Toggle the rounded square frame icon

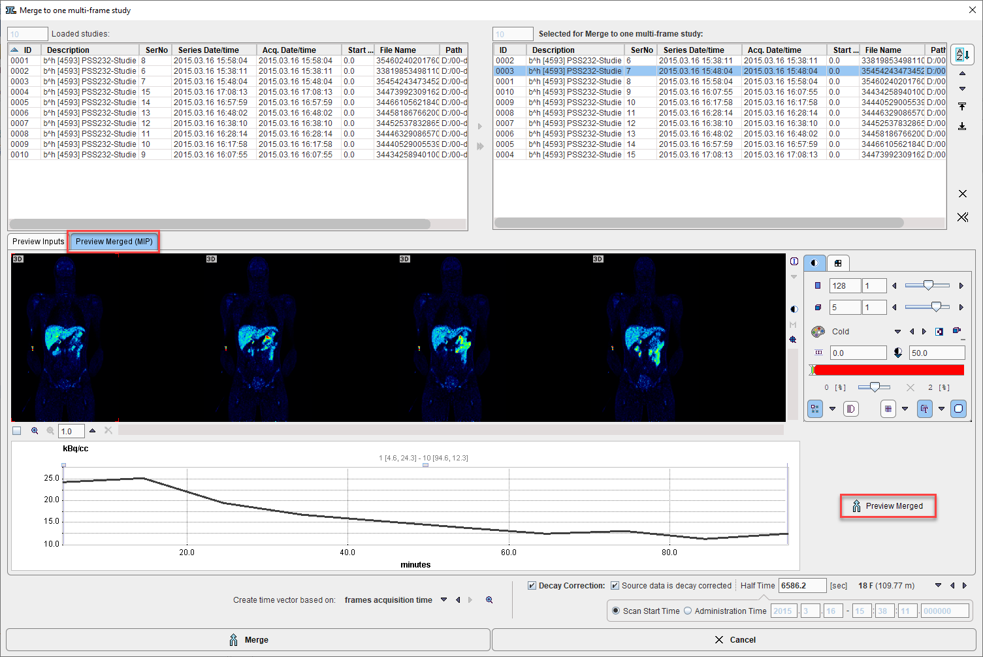pyautogui.click(x=958, y=409)
